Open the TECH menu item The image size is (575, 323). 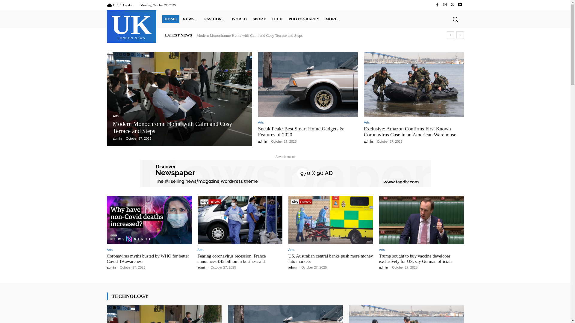(277, 19)
